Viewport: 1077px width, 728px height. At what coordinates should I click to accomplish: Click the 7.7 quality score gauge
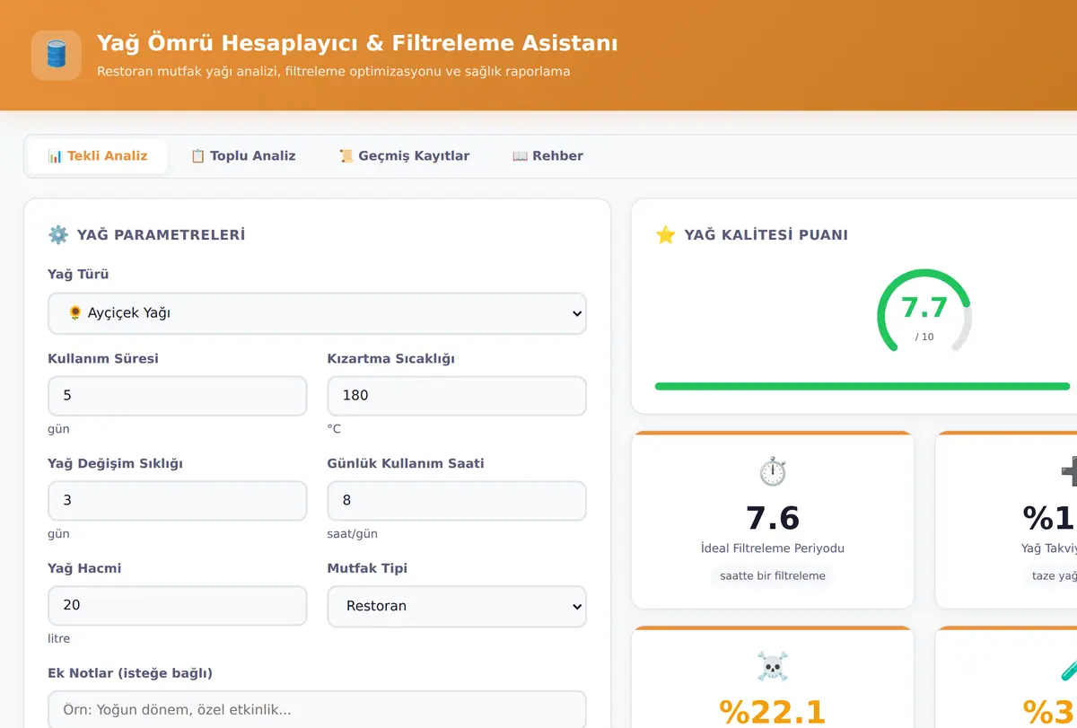[x=924, y=312]
